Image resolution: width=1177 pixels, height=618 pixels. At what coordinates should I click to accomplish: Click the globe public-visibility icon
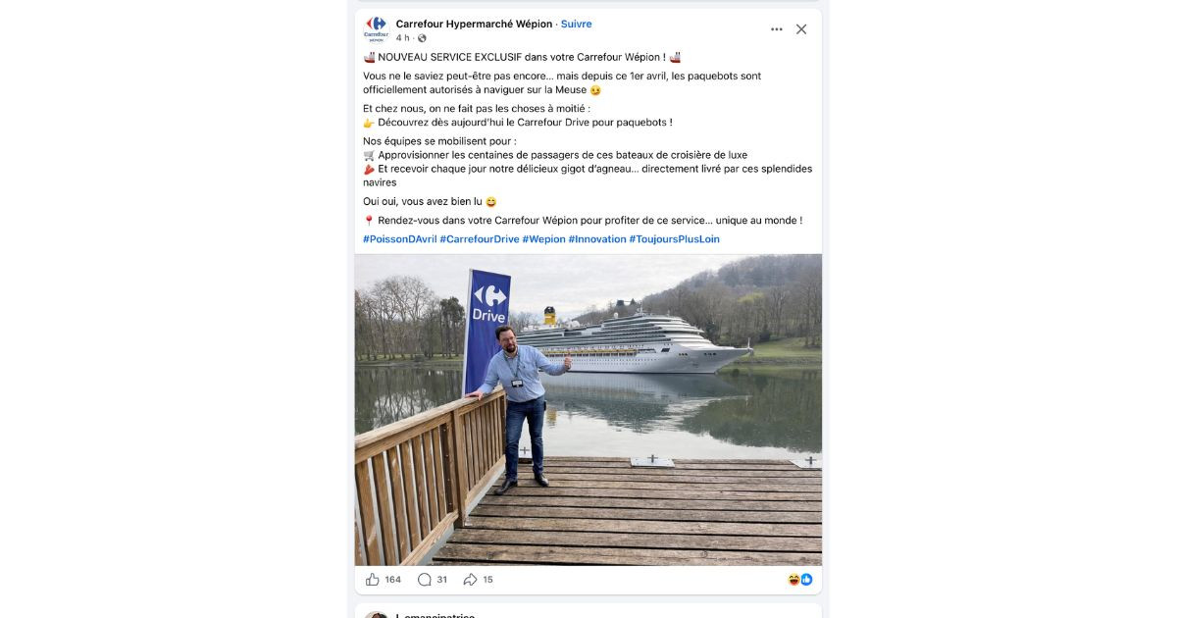(x=422, y=38)
